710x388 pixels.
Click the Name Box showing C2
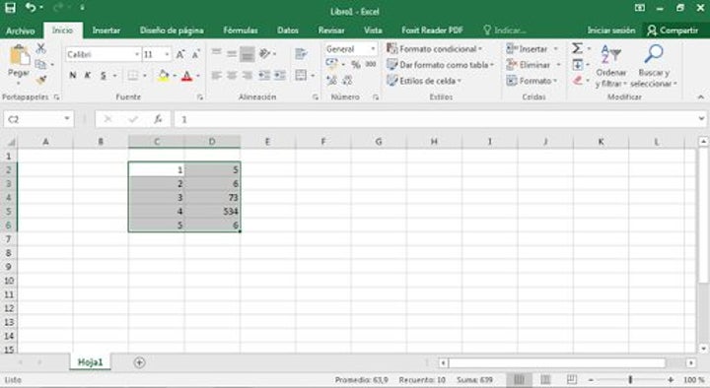point(38,119)
